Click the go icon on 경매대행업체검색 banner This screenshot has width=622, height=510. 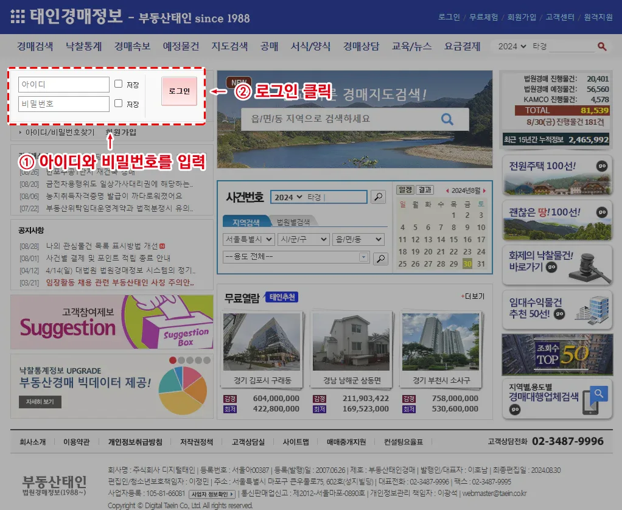coord(514,409)
